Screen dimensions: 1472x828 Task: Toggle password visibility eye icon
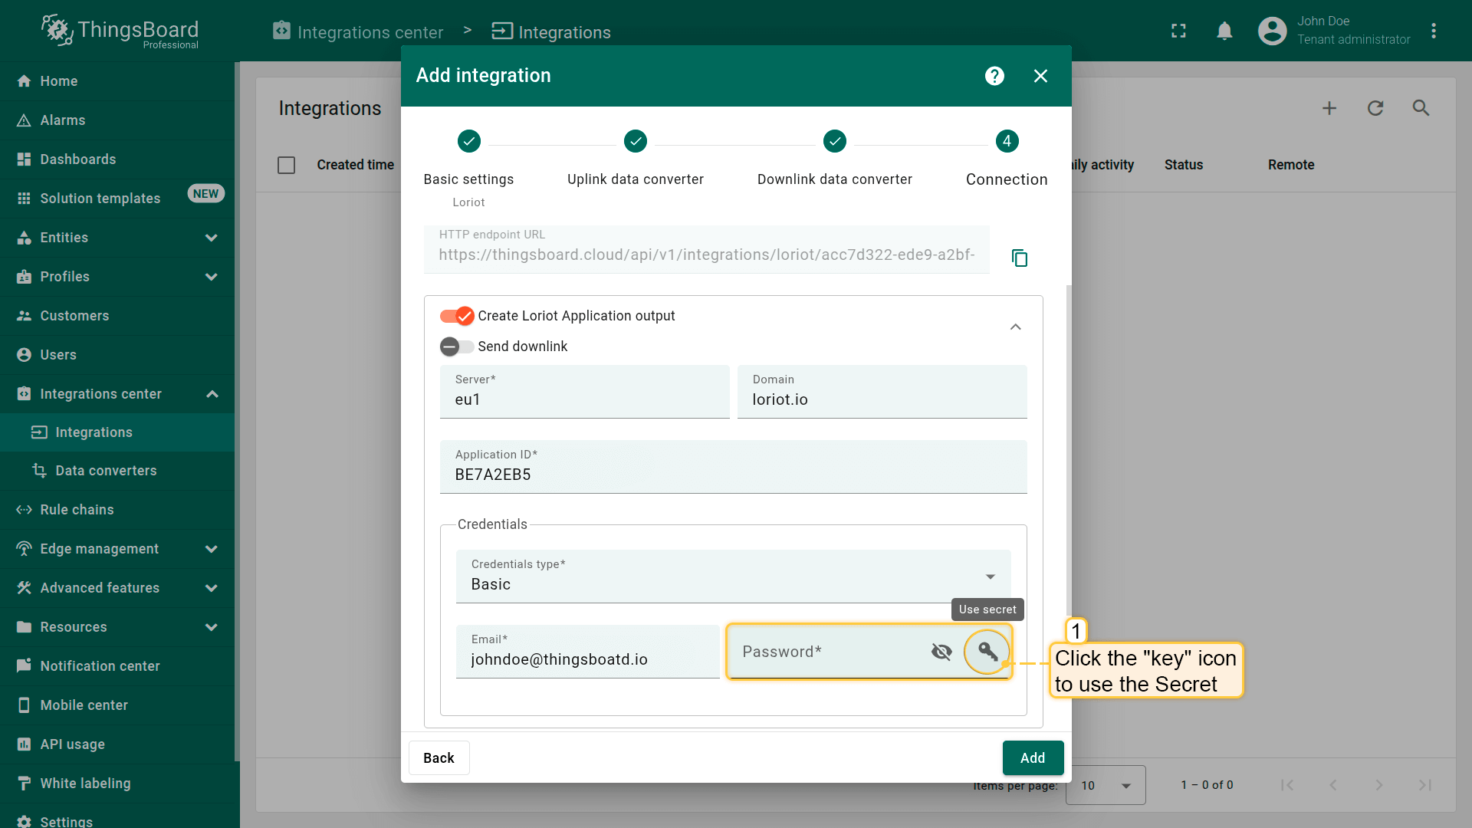point(941,652)
